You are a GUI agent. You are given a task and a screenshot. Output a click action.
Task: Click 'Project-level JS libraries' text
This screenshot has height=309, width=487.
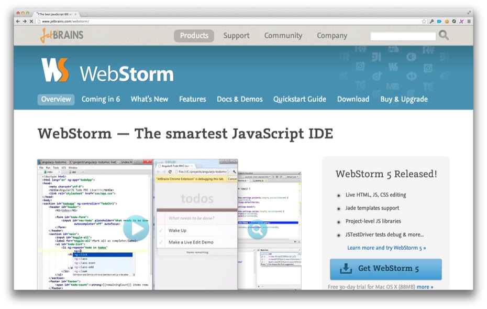[x=373, y=221]
